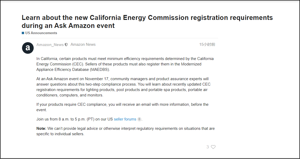Screen dimensions: 300x159
Task: Click the blue US Announcements category square
Action: tap(23, 33)
